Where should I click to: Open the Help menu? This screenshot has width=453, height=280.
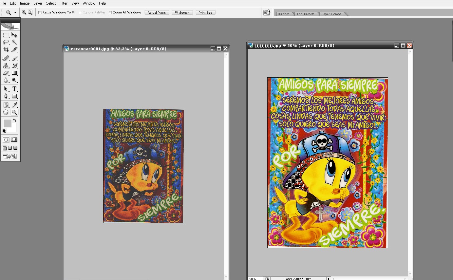tap(102, 3)
